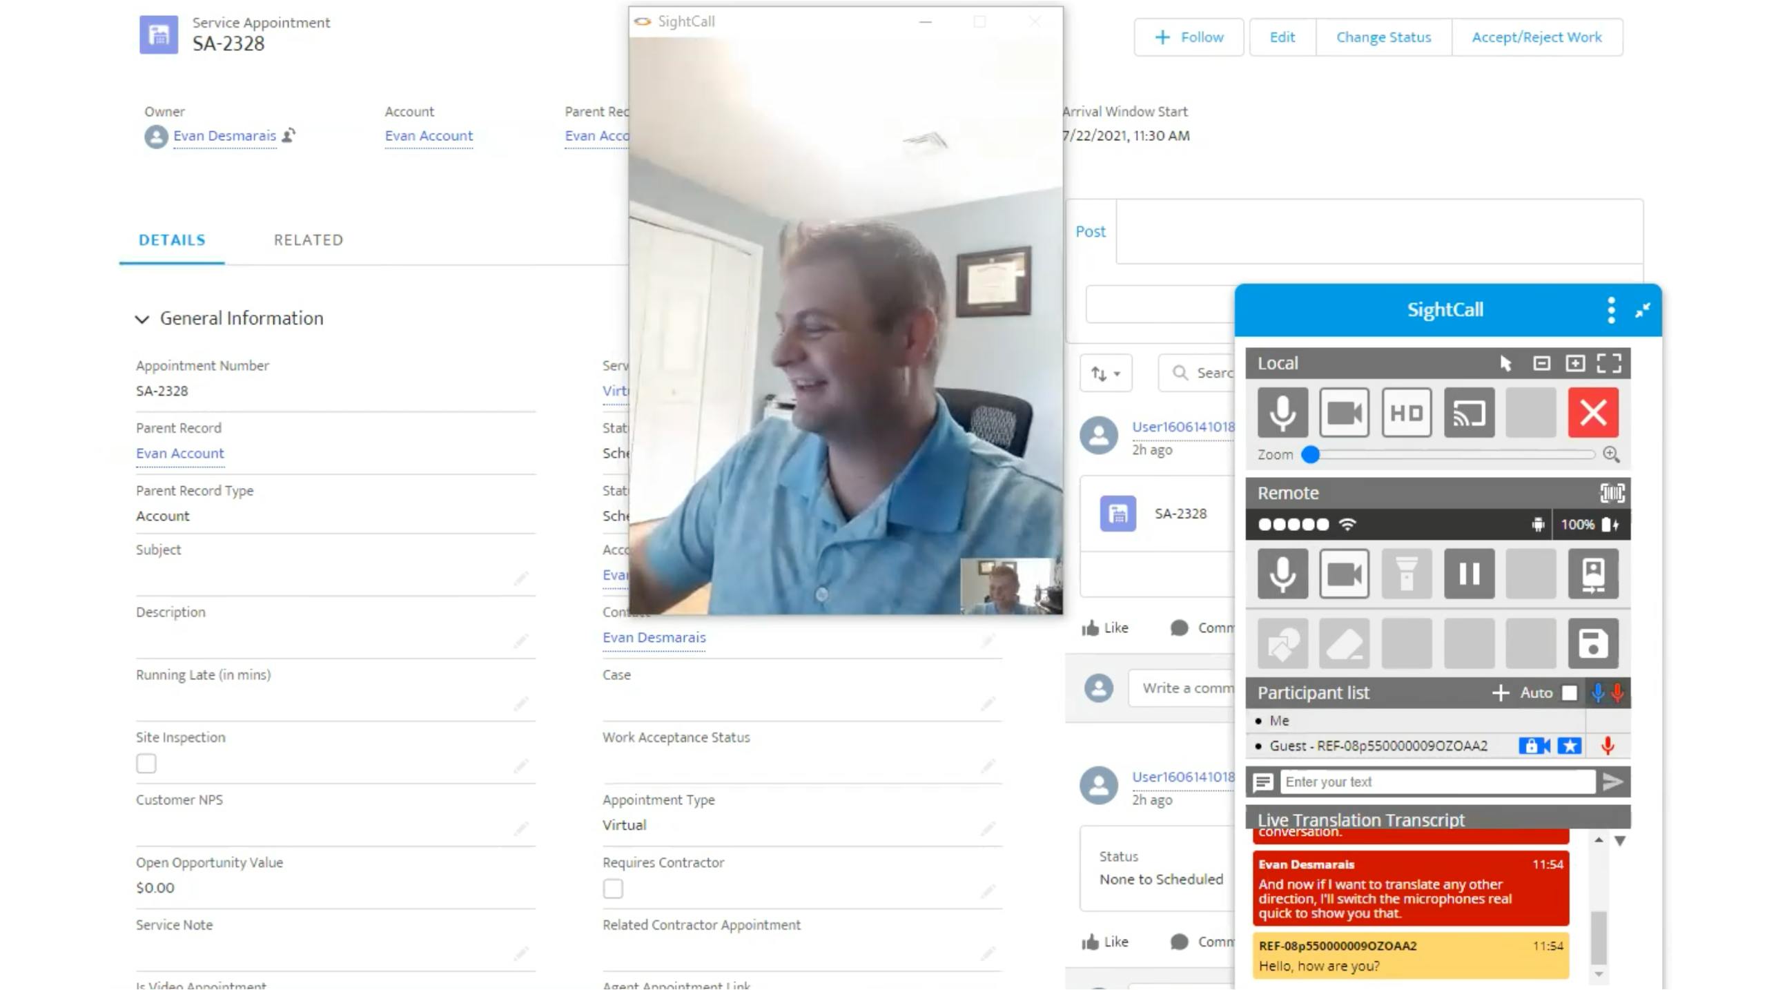
Task: Adjust the Local Zoom slider
Action: [x=1310, y=454]
